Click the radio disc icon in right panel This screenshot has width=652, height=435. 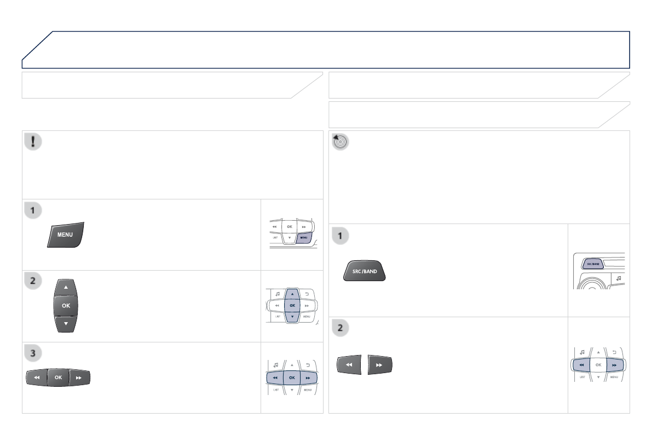[x=341, y=141]
